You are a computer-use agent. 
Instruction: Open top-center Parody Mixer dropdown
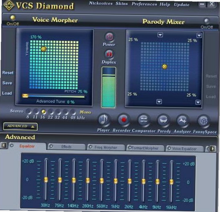pyautogui.click(x=160, y=35)
